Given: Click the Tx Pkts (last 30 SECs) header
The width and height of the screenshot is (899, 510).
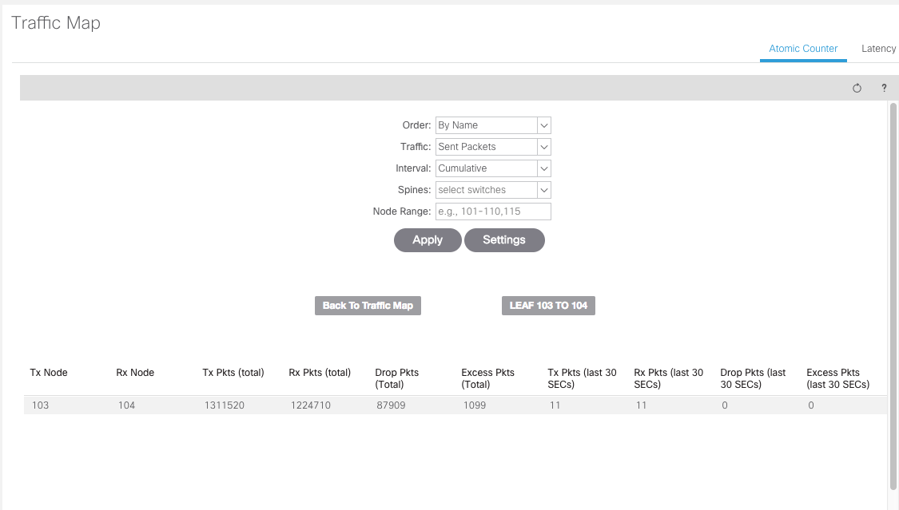Looking at the screenshot, I should tap(581, 378).
